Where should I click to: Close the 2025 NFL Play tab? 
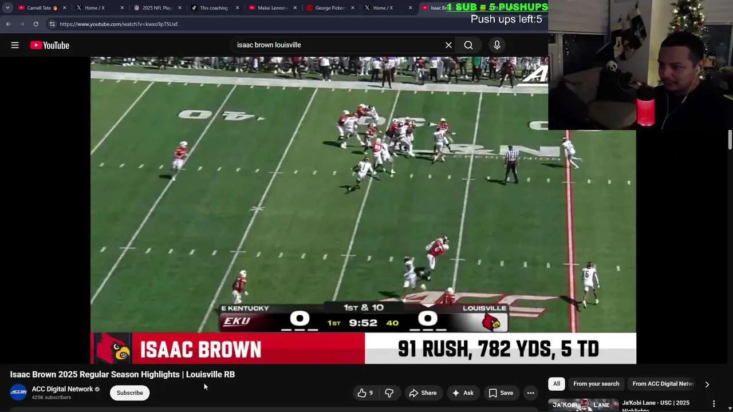point(179,8)
